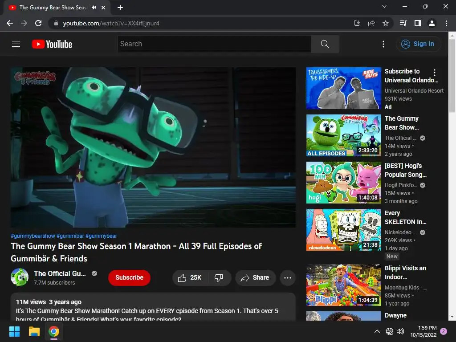Click [BEST] Hogi's Popular Song title

pyautogui.click(x=406, y=170)
